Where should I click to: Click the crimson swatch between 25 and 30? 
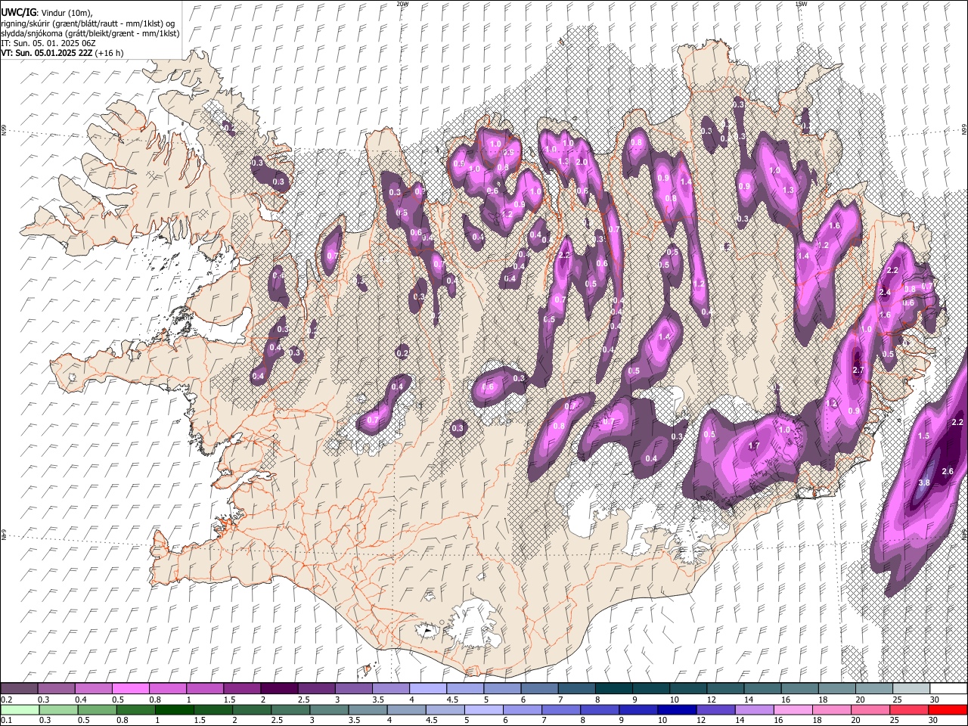(x=908, y=709)
